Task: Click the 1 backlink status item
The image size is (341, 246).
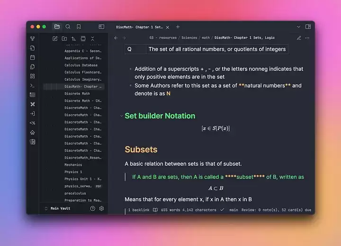Action: coord(139,210)
